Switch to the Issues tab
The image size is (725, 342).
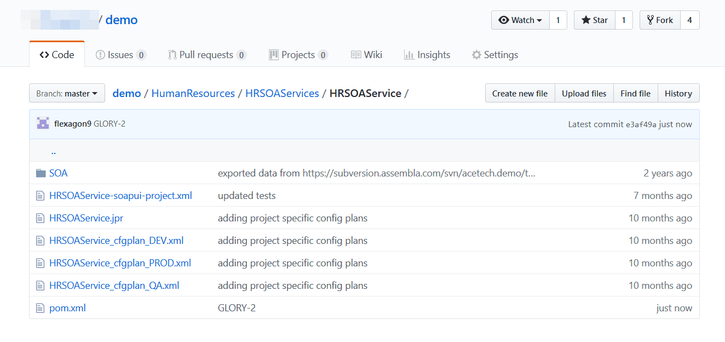tap(120, 55)
